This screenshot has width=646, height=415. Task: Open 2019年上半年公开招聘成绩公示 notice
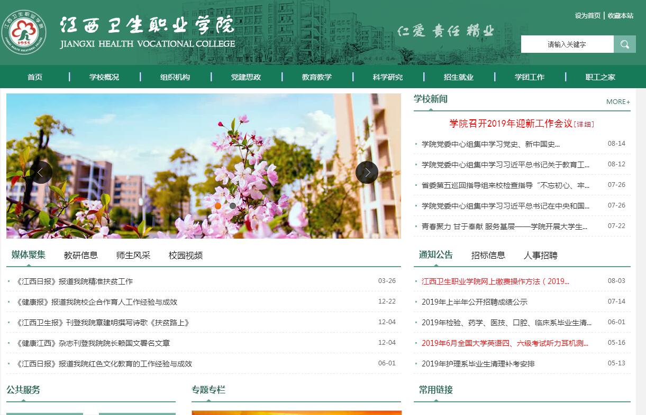click(x=474, y=302)
